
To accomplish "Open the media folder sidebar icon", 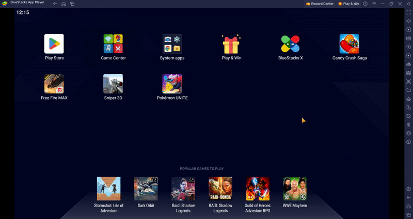I will point(408,90).
